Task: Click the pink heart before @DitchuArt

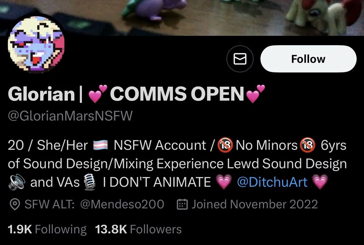Action: click(x=224, y=182)
